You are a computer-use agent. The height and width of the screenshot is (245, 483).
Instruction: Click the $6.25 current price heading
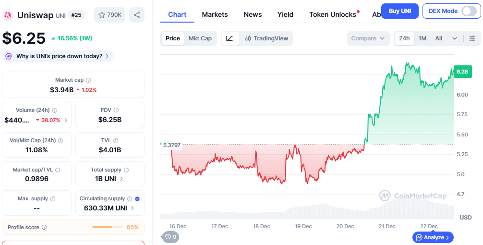click(x=24, y=38)
